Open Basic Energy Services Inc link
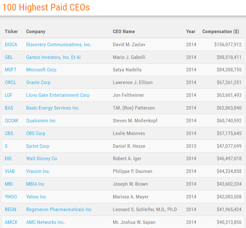The height and width of the screenshot is (228, 246). tap(52, 108)
